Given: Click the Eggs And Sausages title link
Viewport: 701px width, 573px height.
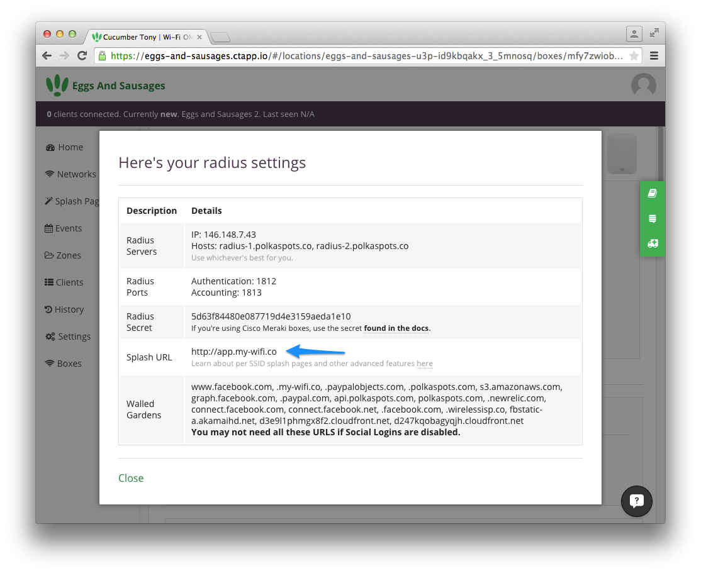Looking at the screenshot, I should coord(118,86).
